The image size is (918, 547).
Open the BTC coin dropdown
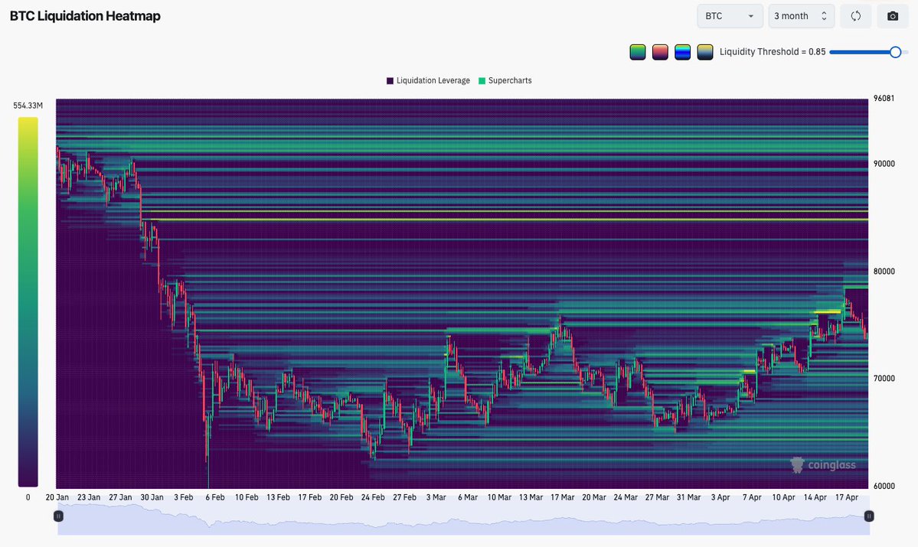coord(730,16)
